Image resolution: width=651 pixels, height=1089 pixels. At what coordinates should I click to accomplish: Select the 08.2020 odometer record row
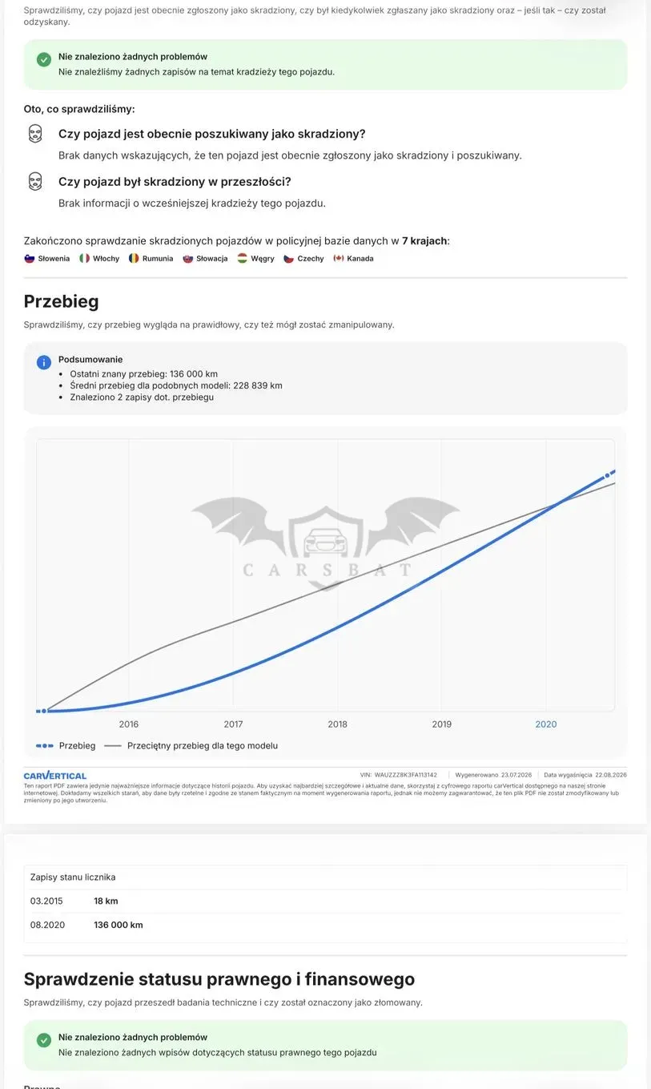click(325, 925)
